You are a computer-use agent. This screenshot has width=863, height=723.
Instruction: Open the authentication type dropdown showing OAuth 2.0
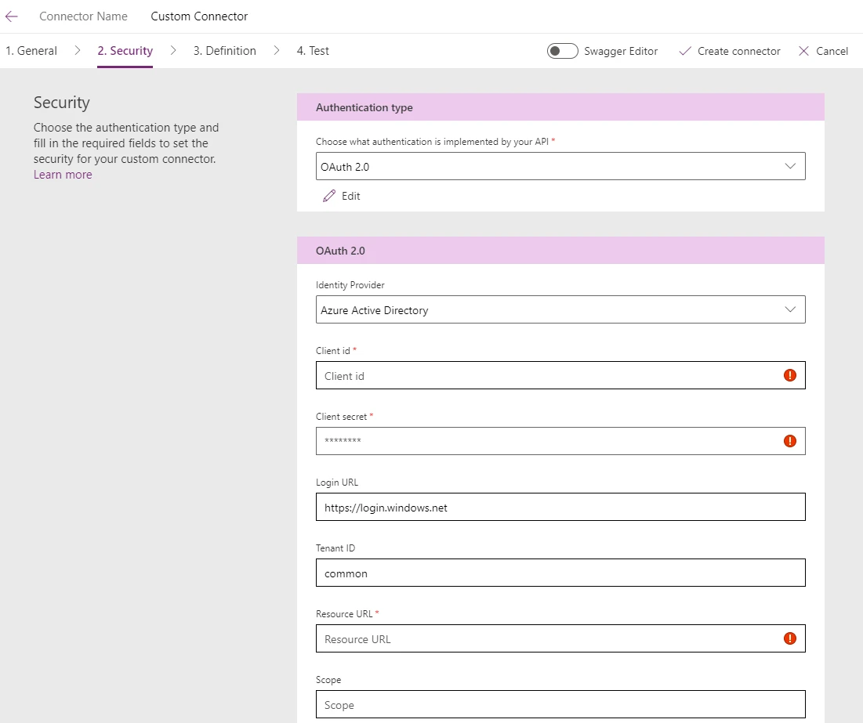[792, 166]
